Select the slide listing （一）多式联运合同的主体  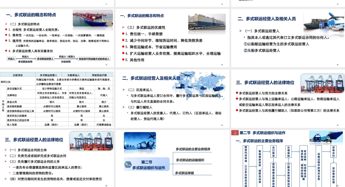pos(57,158)
